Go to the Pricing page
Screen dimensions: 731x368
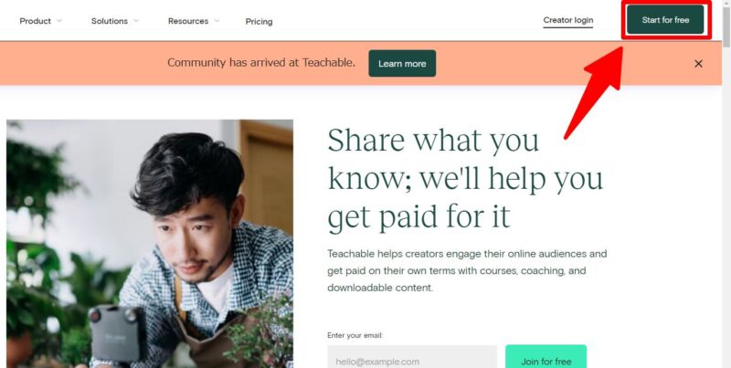(259, 21)
